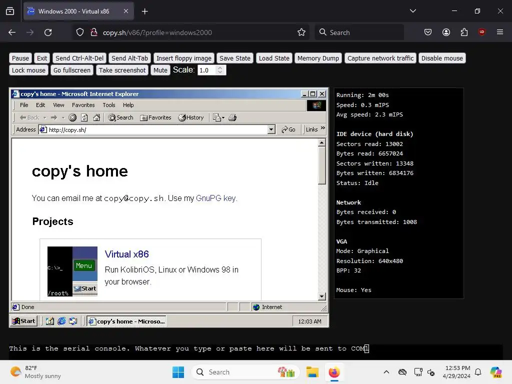Adjust Scale value stepper
This screenshot has width=512, height=384.
point(220,70)
